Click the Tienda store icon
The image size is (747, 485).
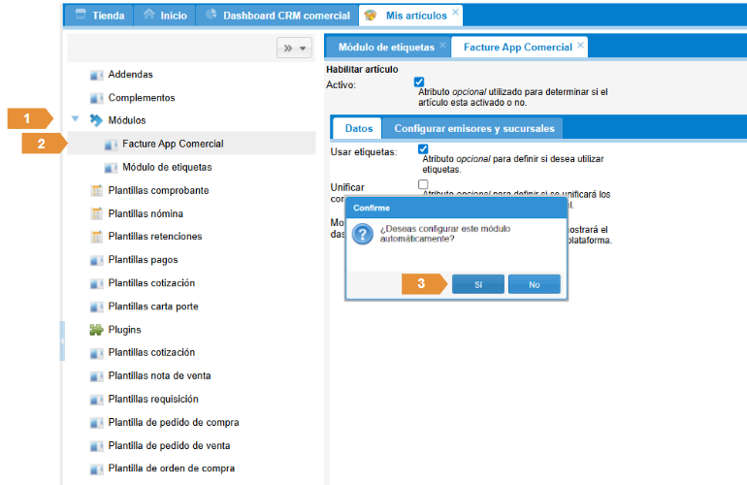click(81, 15)
